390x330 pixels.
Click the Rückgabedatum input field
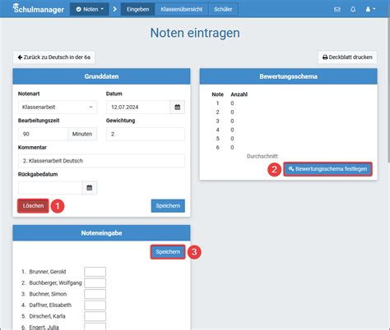50,188
